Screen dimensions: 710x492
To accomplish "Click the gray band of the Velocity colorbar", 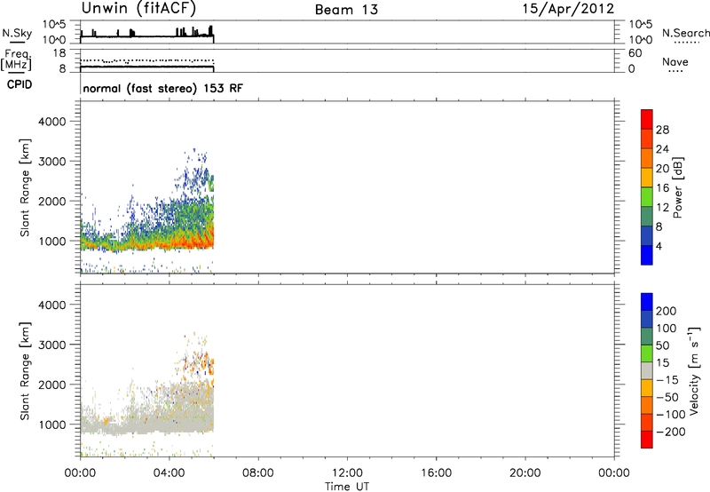I will click(647, 371).
